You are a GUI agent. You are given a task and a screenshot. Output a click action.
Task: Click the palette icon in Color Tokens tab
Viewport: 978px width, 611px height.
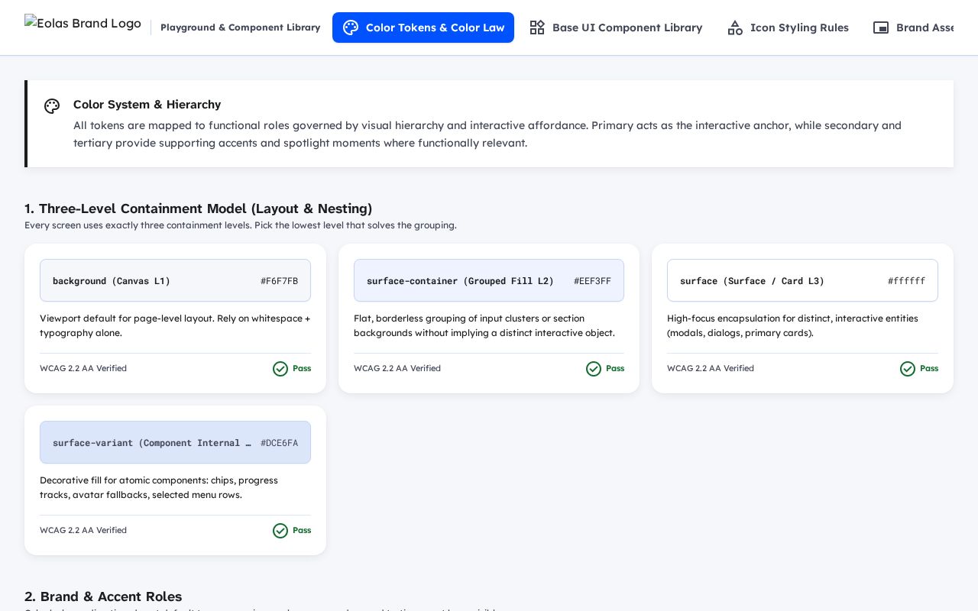351,27
